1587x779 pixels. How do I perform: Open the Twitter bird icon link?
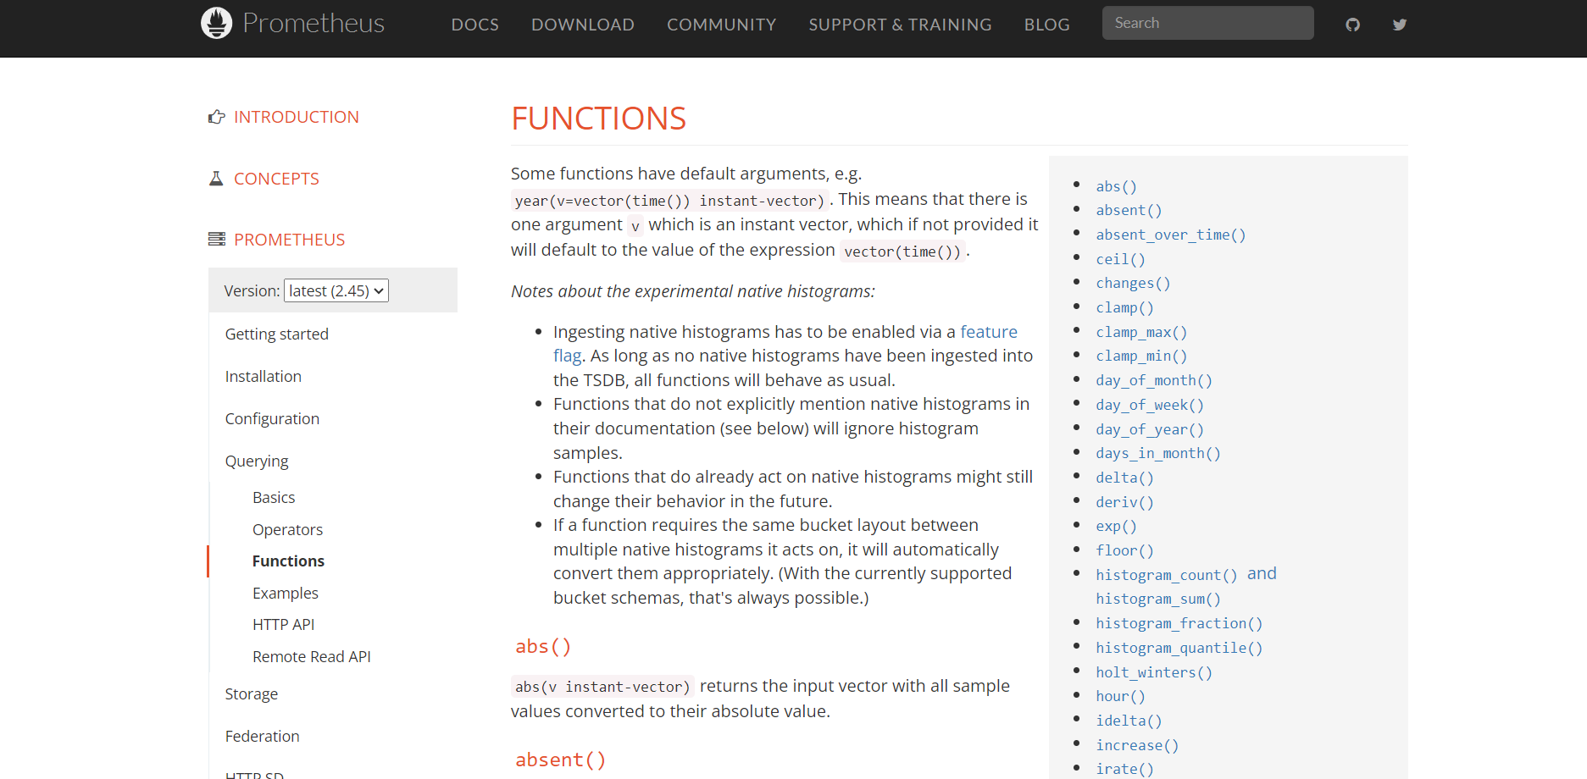(1400, 25)
